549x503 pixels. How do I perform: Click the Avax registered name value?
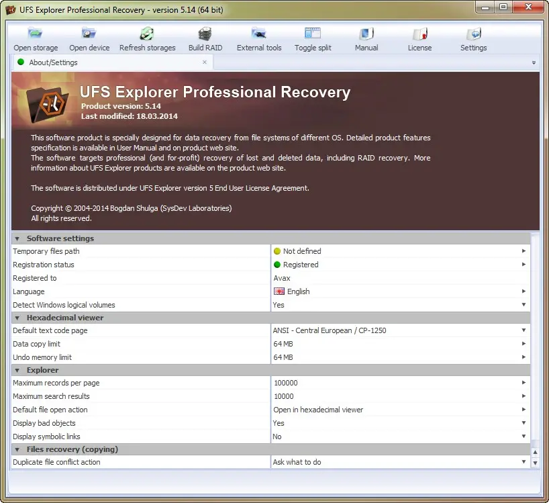[x=281, y=278]
